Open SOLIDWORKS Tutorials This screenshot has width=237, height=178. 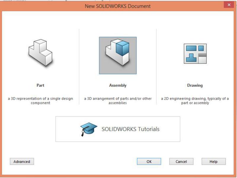click(x=118, y=129)
